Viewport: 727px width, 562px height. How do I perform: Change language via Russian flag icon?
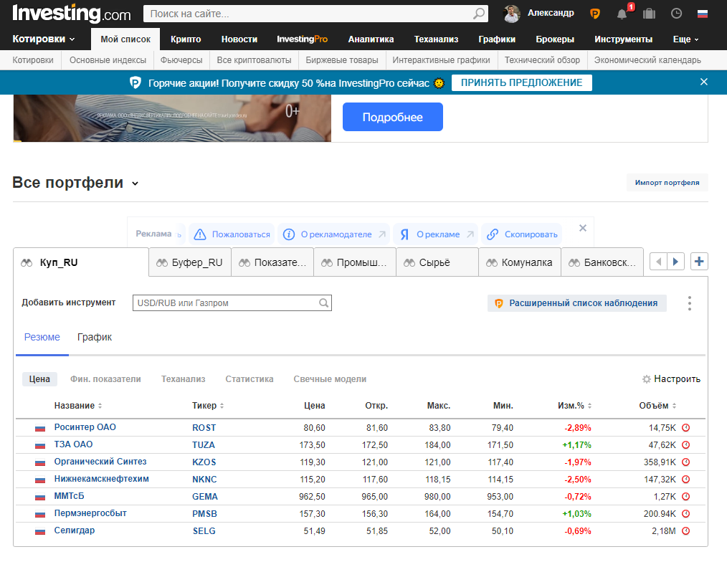click(703, 14)
